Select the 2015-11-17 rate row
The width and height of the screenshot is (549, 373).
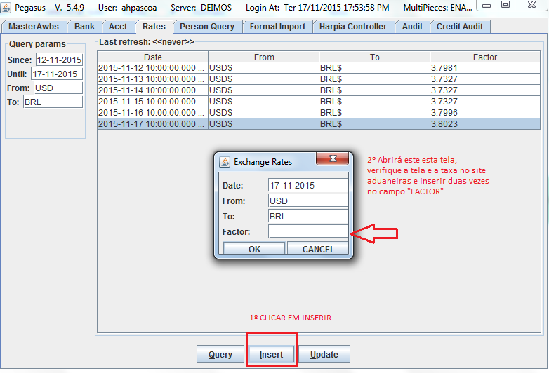(319, 124)
